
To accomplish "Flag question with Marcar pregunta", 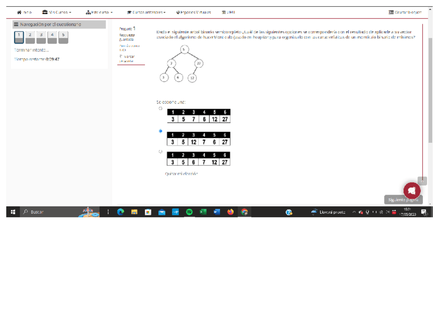I will pos(127,58).
